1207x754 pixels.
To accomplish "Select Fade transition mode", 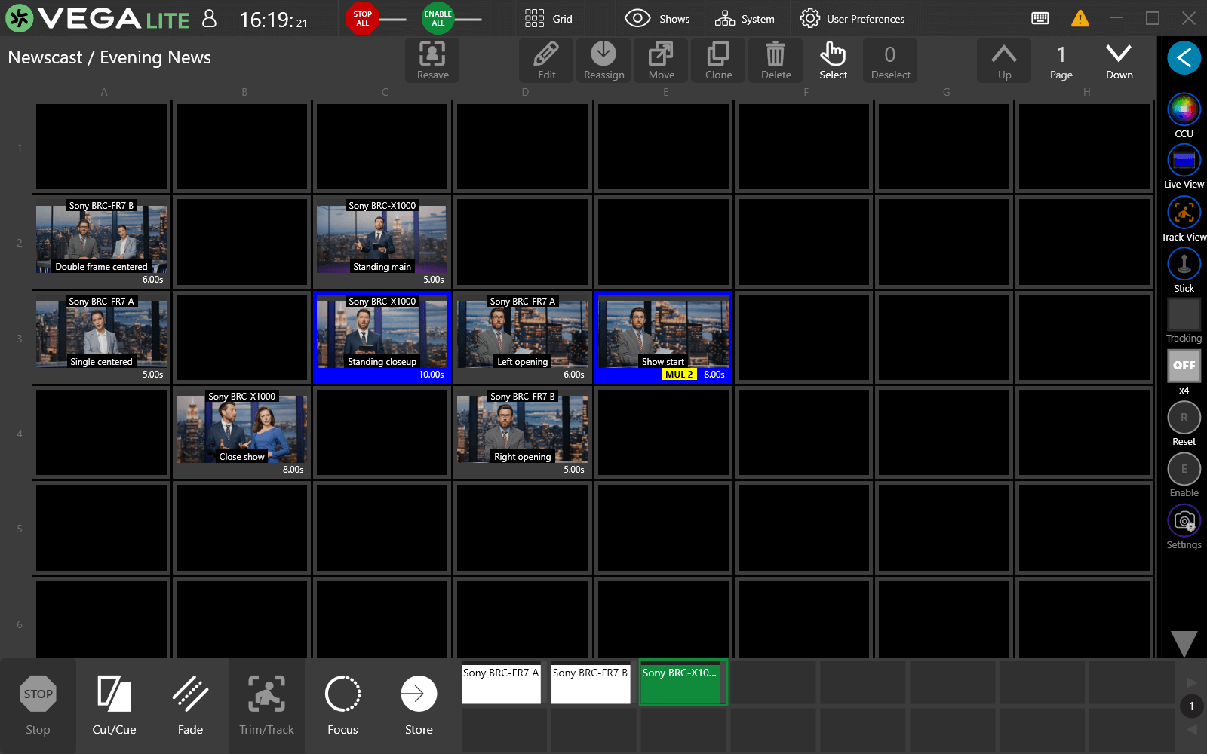I will (190, 706).
